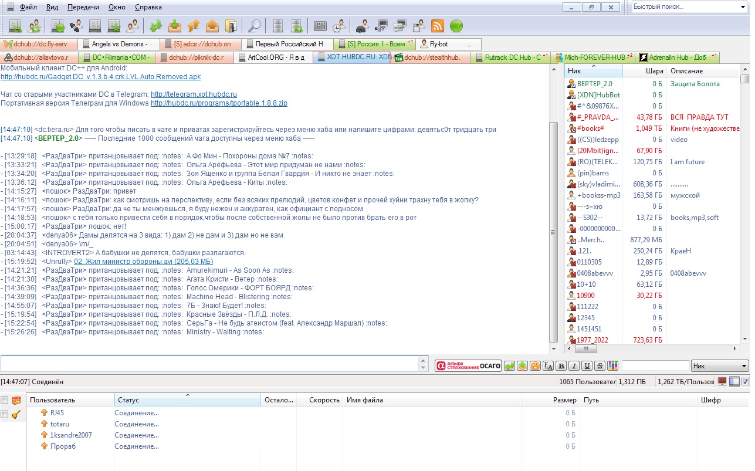This screenshot has height=471, width=755.
Task: Click the FA font formatting icon
Action: [549, 366]
